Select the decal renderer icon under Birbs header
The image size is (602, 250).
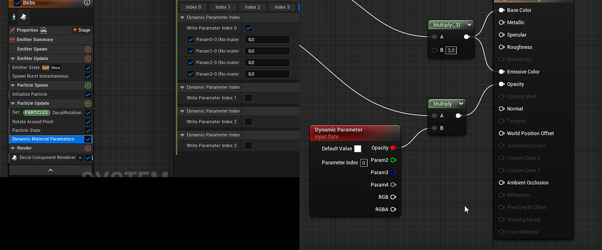[23, 17]
